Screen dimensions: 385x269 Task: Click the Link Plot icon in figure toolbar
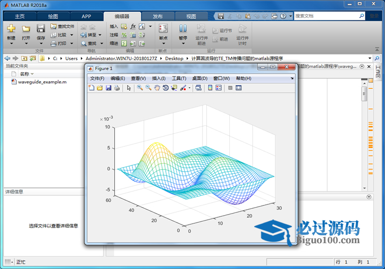tap(198, 88)
